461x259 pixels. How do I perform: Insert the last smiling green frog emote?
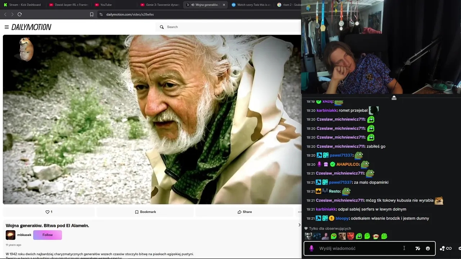384,236
